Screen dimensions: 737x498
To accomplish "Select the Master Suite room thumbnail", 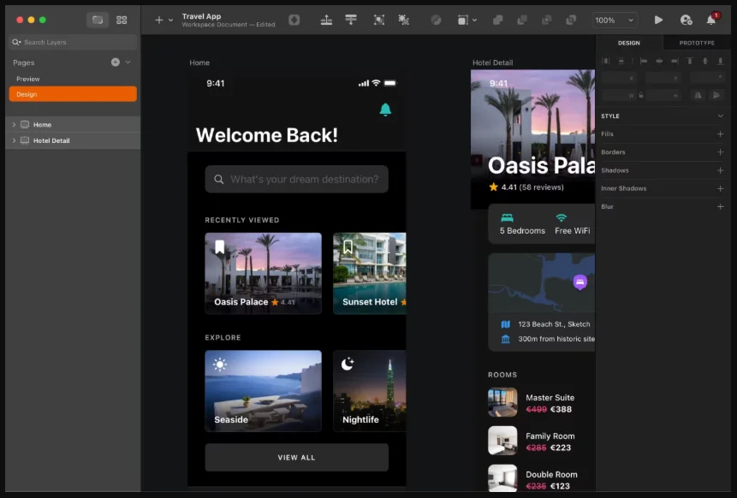I will (x=502, y=402).
